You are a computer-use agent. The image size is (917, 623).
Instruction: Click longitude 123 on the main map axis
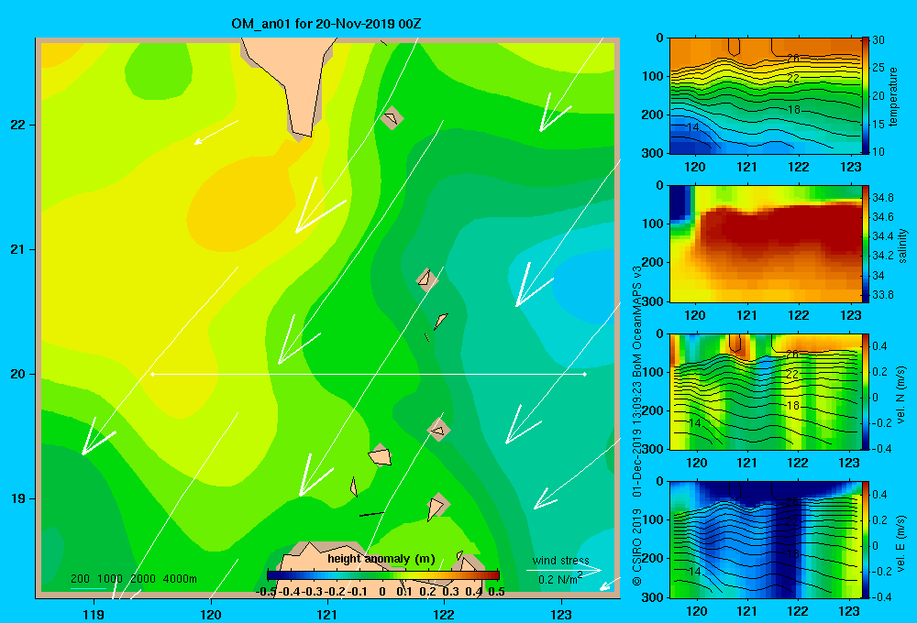[x=561, y=614]
